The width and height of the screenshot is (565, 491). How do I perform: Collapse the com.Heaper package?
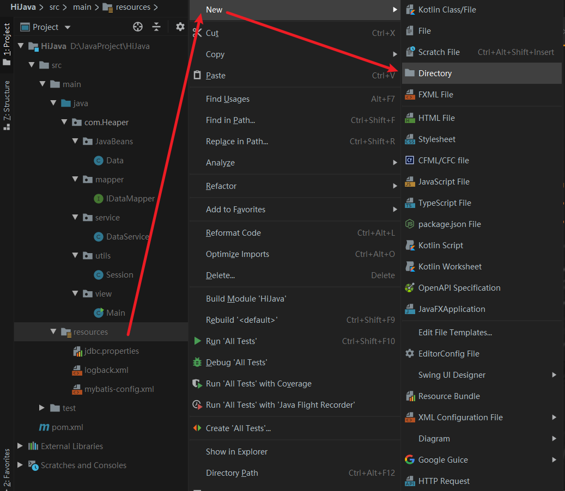[64, 122]
